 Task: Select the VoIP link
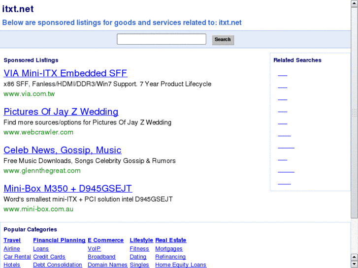coord(94,249)
